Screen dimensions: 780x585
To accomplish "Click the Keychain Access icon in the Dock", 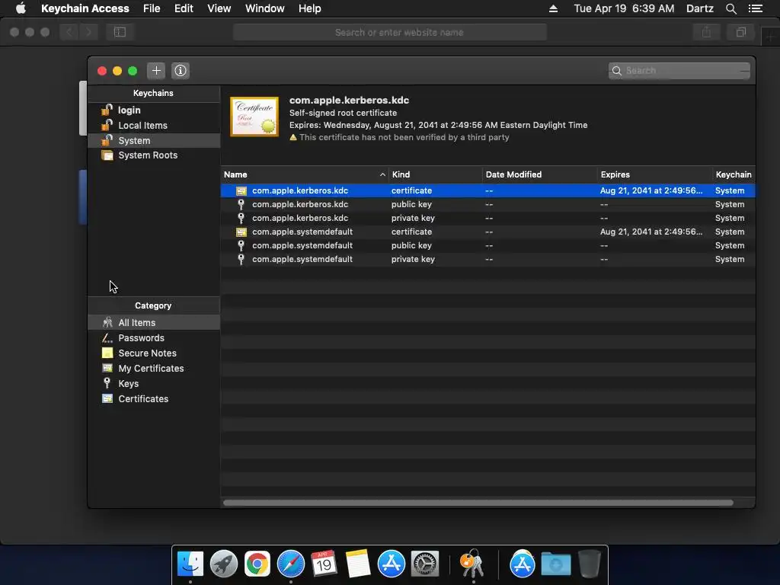I will (x=472, y=564).
